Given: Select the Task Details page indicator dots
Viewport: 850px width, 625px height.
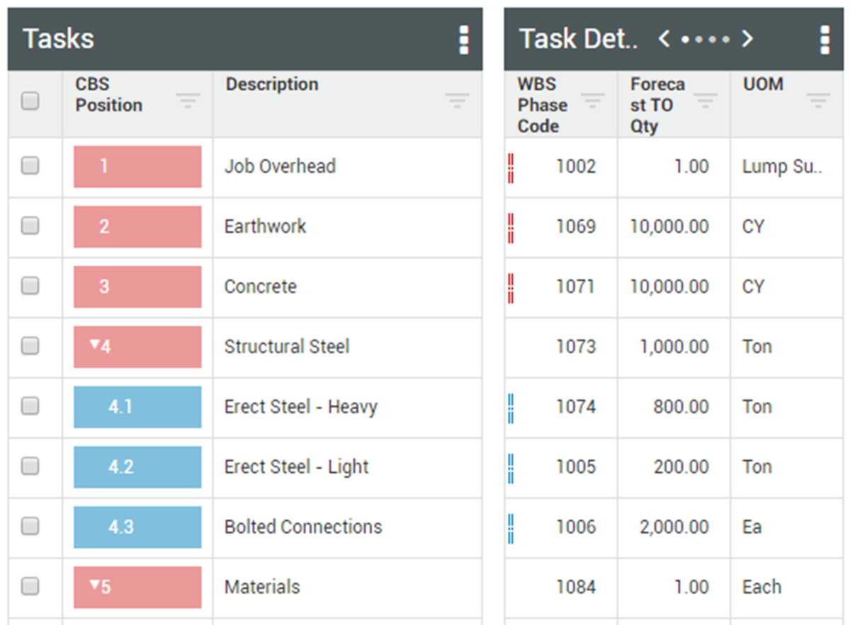Looking at the screenshot, I should click(x=705, y=40).
